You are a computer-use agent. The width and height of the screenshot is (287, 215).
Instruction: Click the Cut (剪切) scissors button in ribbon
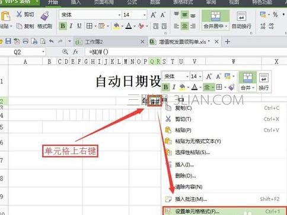pyautogui.click(x=25, y=14)
